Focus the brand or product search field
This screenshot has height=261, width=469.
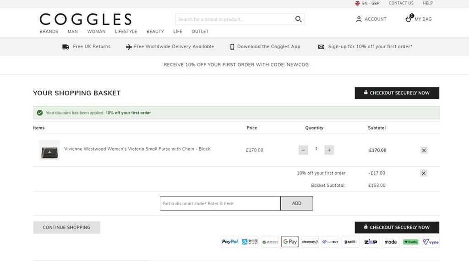pos(235,19)
